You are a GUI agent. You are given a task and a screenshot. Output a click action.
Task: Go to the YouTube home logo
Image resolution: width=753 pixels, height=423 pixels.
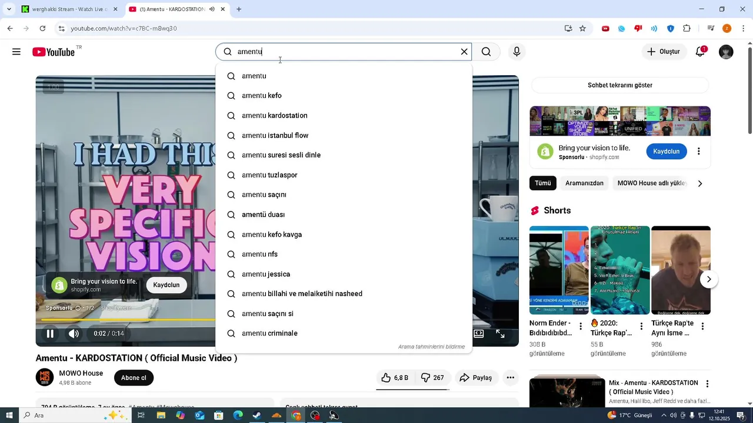pos(54,52)
